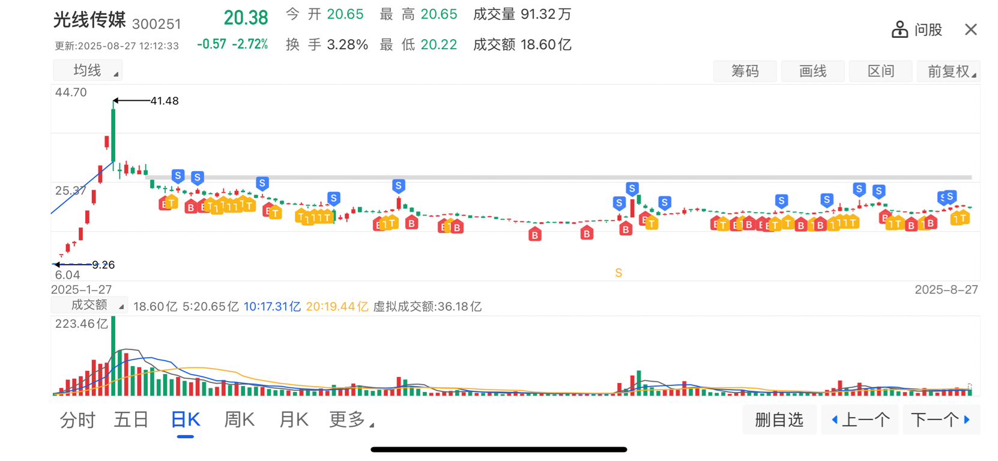Click the 筹码 button
Image resolution: width=998 pixels, height=461 pixels.
click(x=745, y=71)
